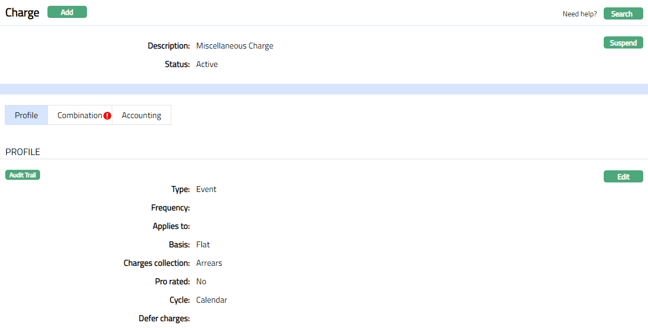Viewport: 648px width, 328px height.
Task: Suspend the Miscellaneous Charge
Action: (x=623, y=43)
